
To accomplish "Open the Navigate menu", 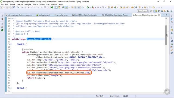I will pyautogui.click(x=28, y=4).
